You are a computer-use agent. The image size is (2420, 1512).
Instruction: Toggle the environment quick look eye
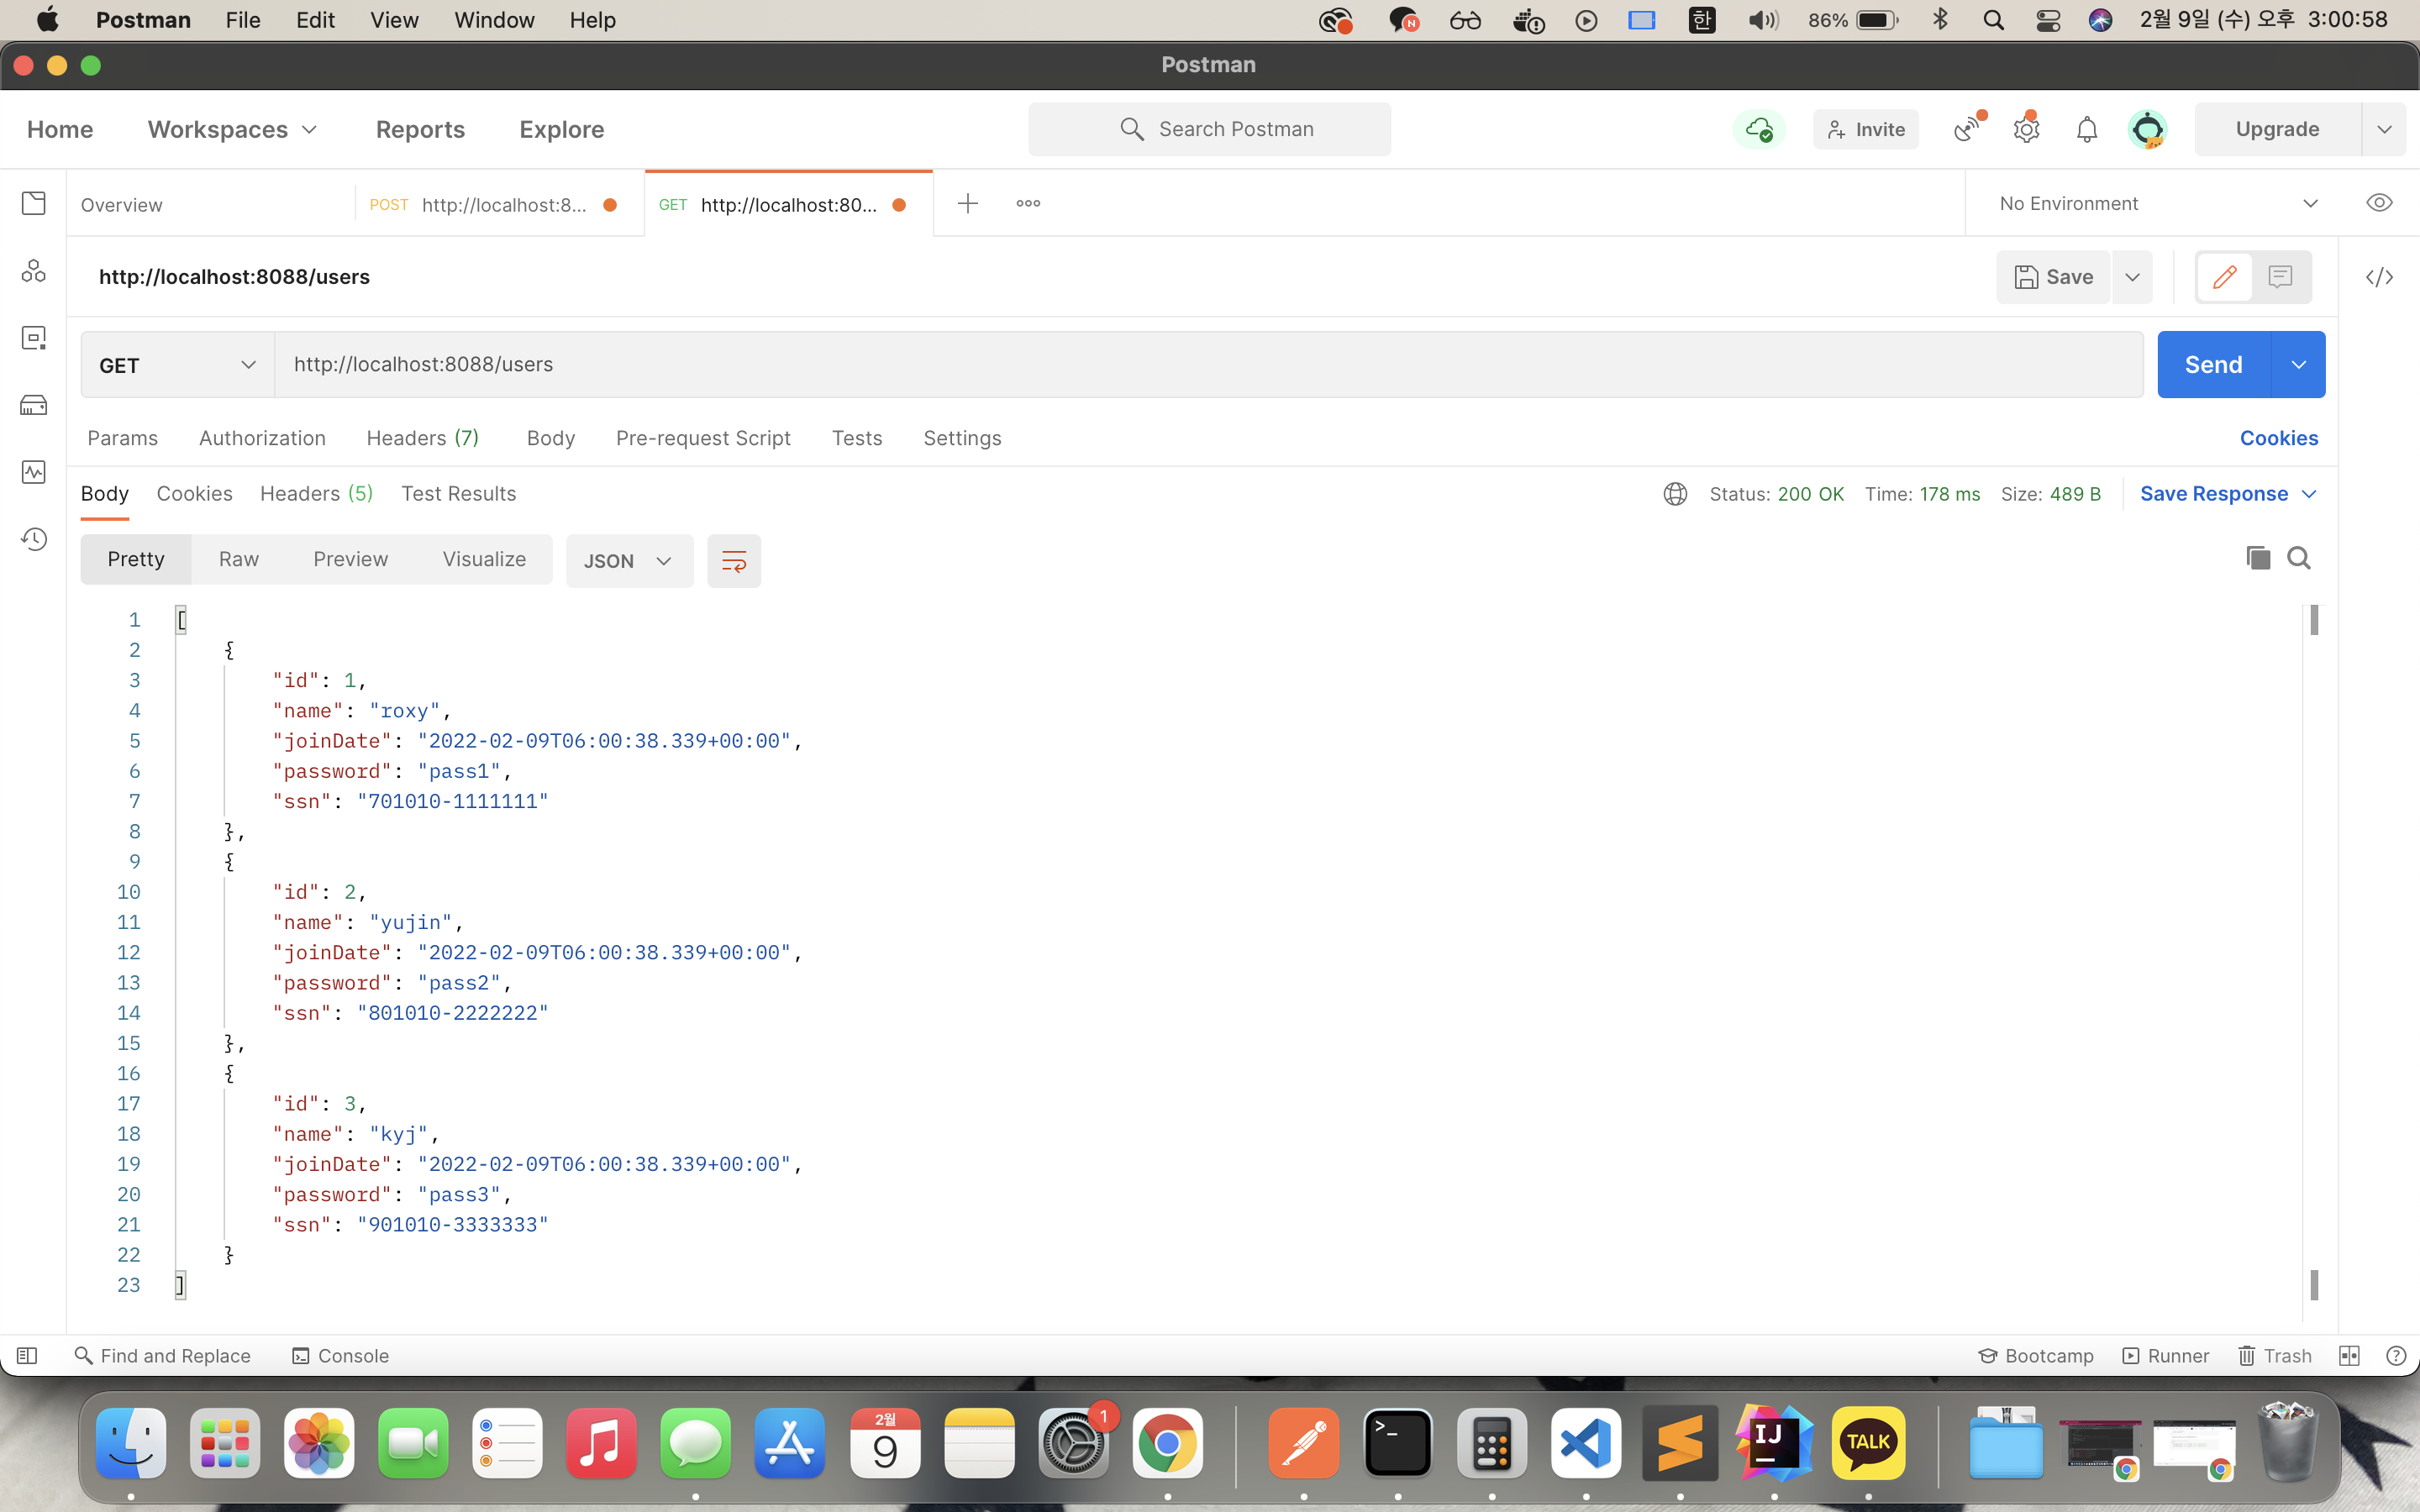(2379, 203)
